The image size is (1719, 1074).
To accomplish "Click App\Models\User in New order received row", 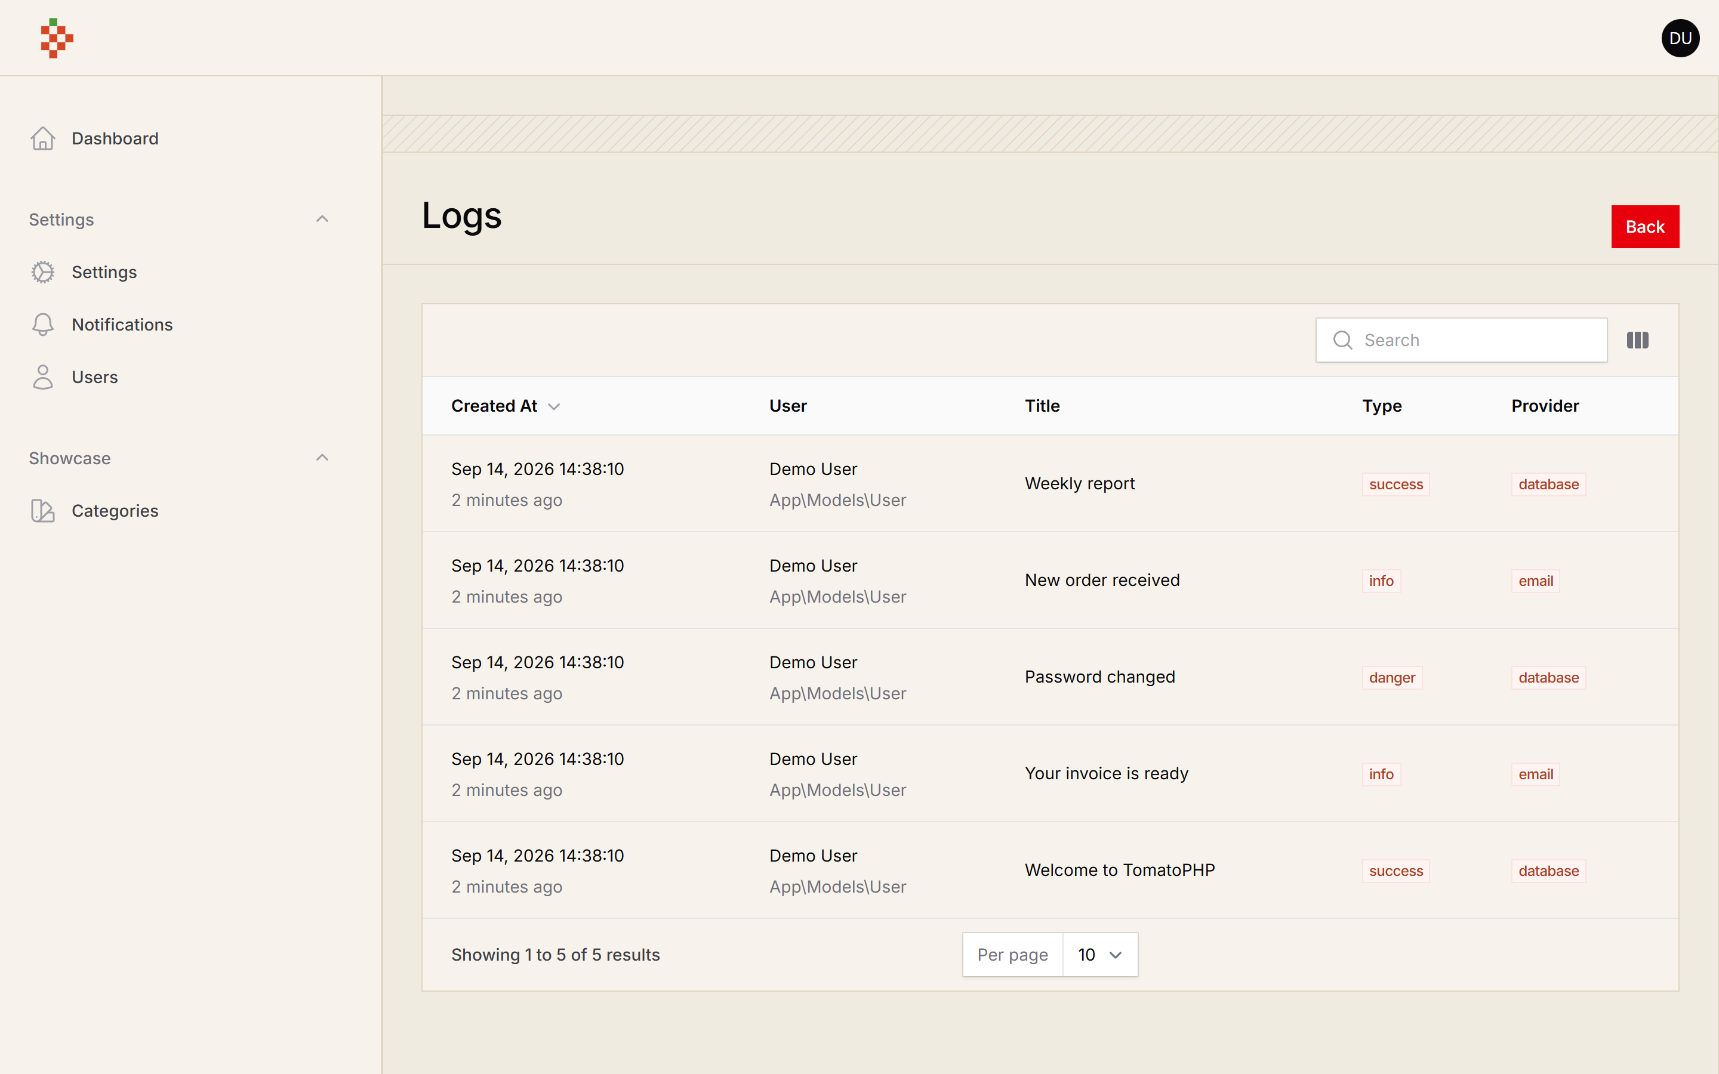I will (837, 597).
